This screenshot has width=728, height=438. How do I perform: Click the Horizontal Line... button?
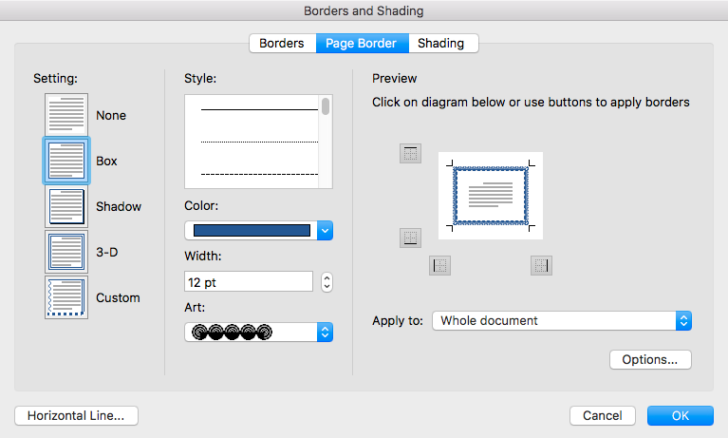(x=76, y=416)
